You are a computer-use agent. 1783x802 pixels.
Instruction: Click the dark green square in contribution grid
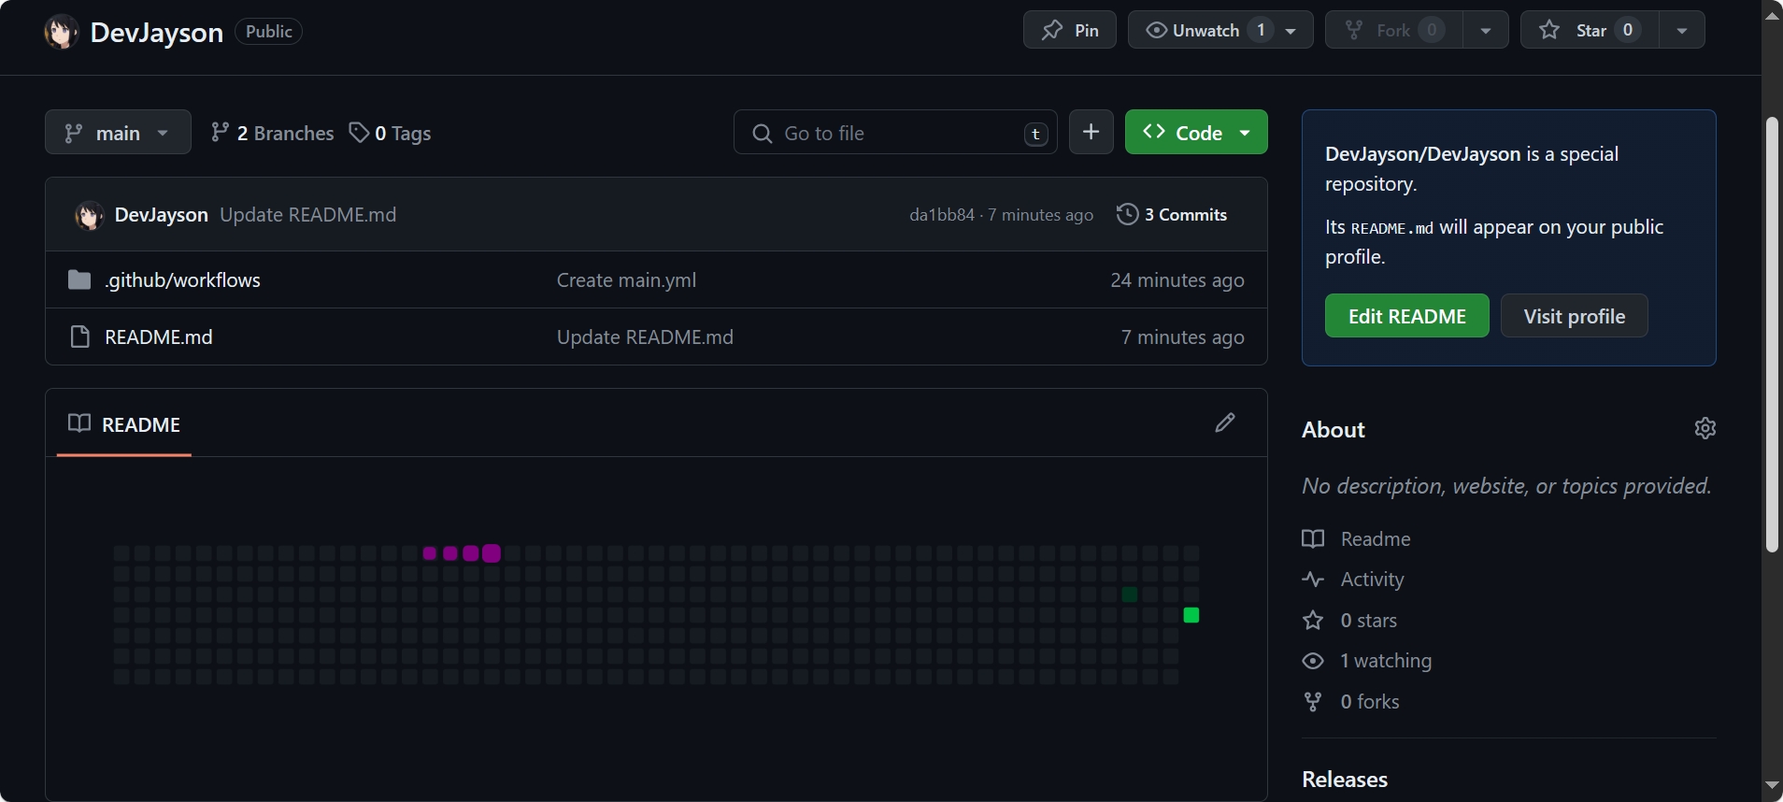coord(1130,594)
